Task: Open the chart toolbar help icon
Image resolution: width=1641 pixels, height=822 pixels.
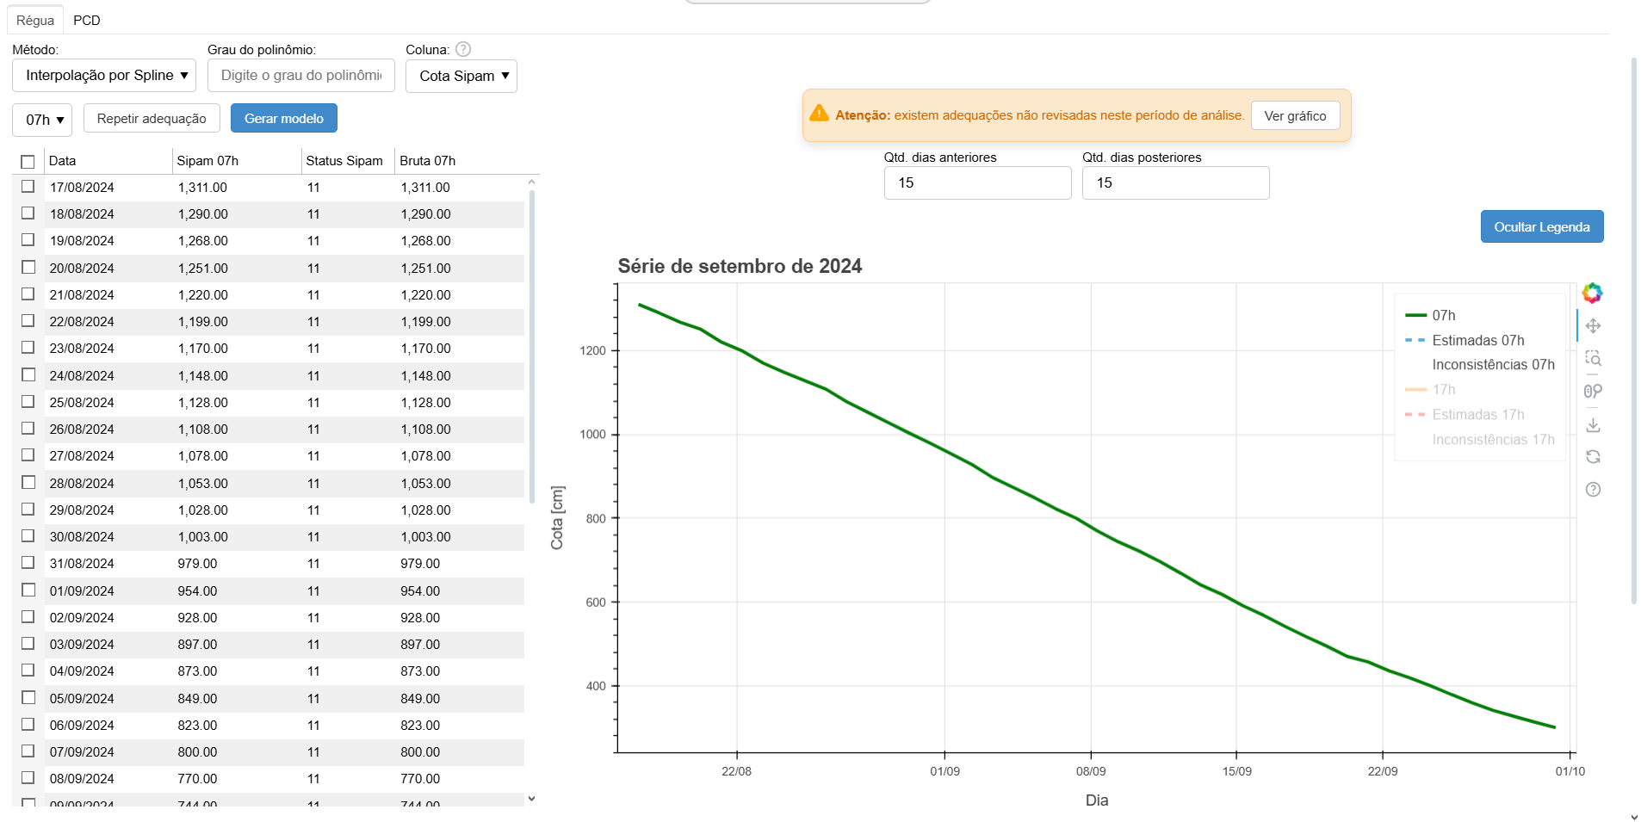Action: pyautogui.click(x=1593, y=490)
